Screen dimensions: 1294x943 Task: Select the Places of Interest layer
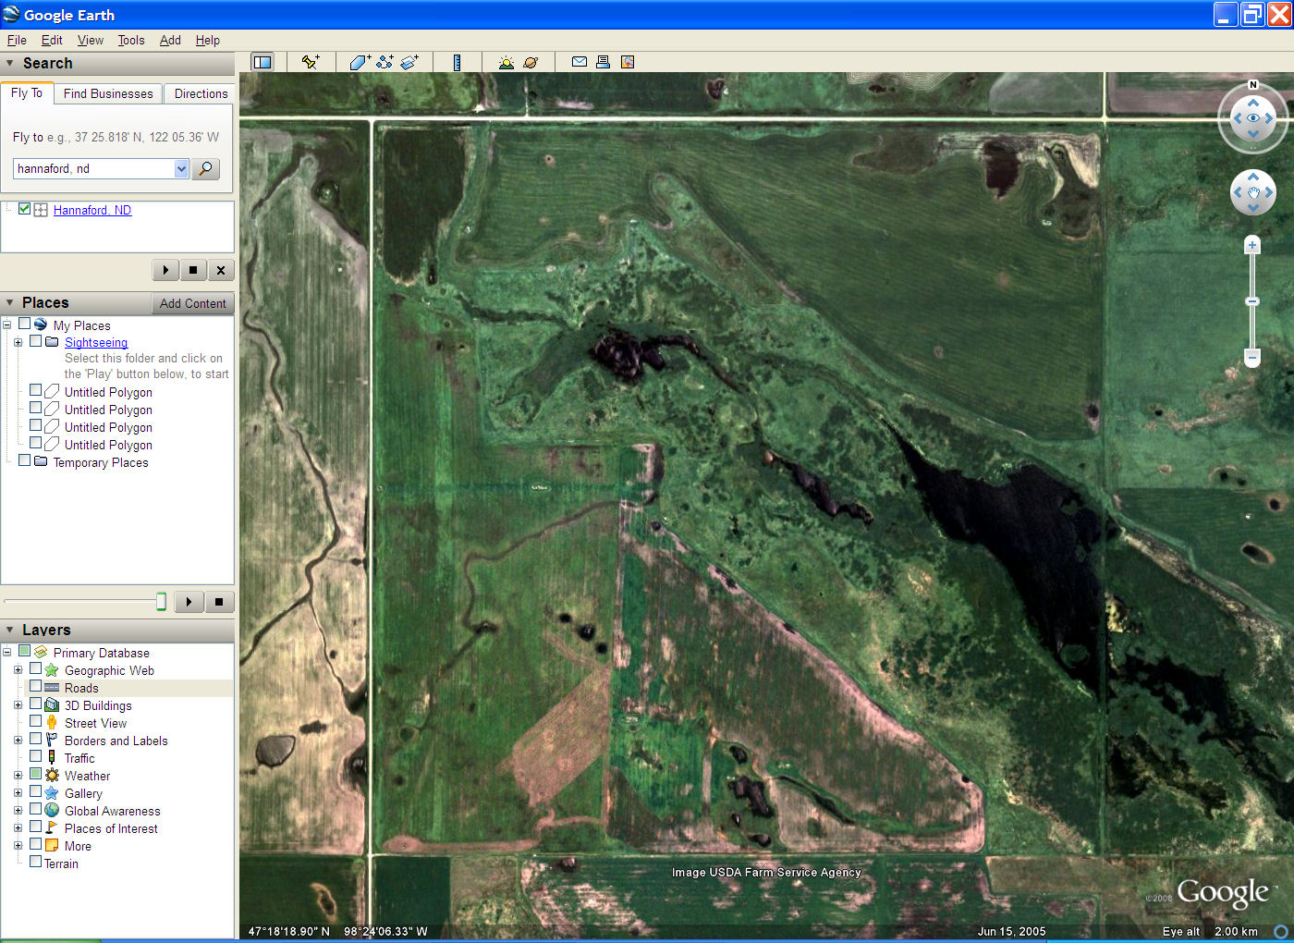pyautogui.click(x=111, y=828)
